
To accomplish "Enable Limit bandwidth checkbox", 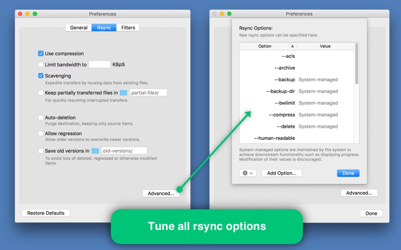I will [41, 64].
